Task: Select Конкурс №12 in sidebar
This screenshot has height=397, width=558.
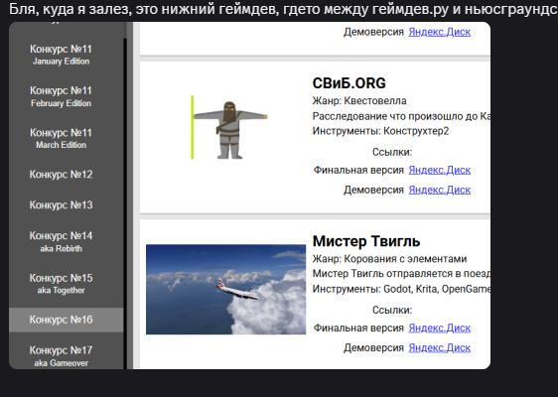Action: (x=61, y=175)
